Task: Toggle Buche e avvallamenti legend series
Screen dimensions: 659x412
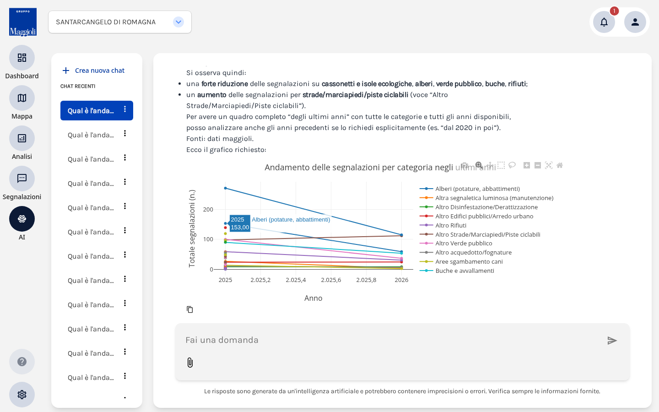Action: [457, 271]
